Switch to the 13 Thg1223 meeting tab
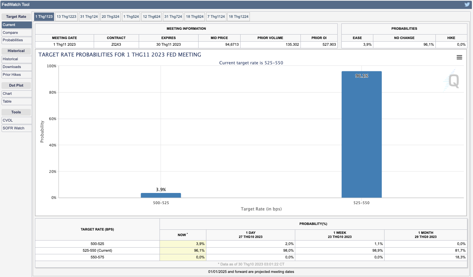473x277 pixels. [x=67, y=17]
